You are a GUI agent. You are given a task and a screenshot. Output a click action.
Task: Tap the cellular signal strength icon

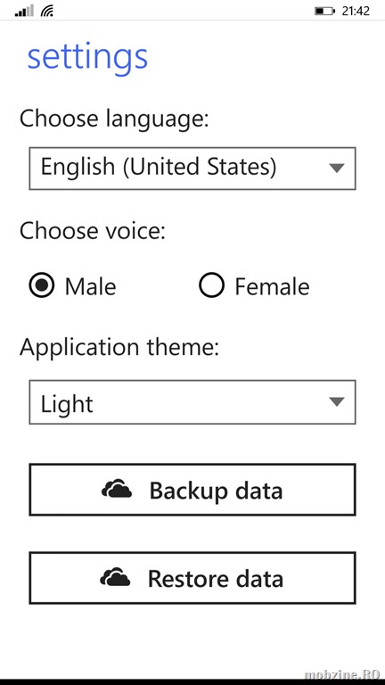23,11
